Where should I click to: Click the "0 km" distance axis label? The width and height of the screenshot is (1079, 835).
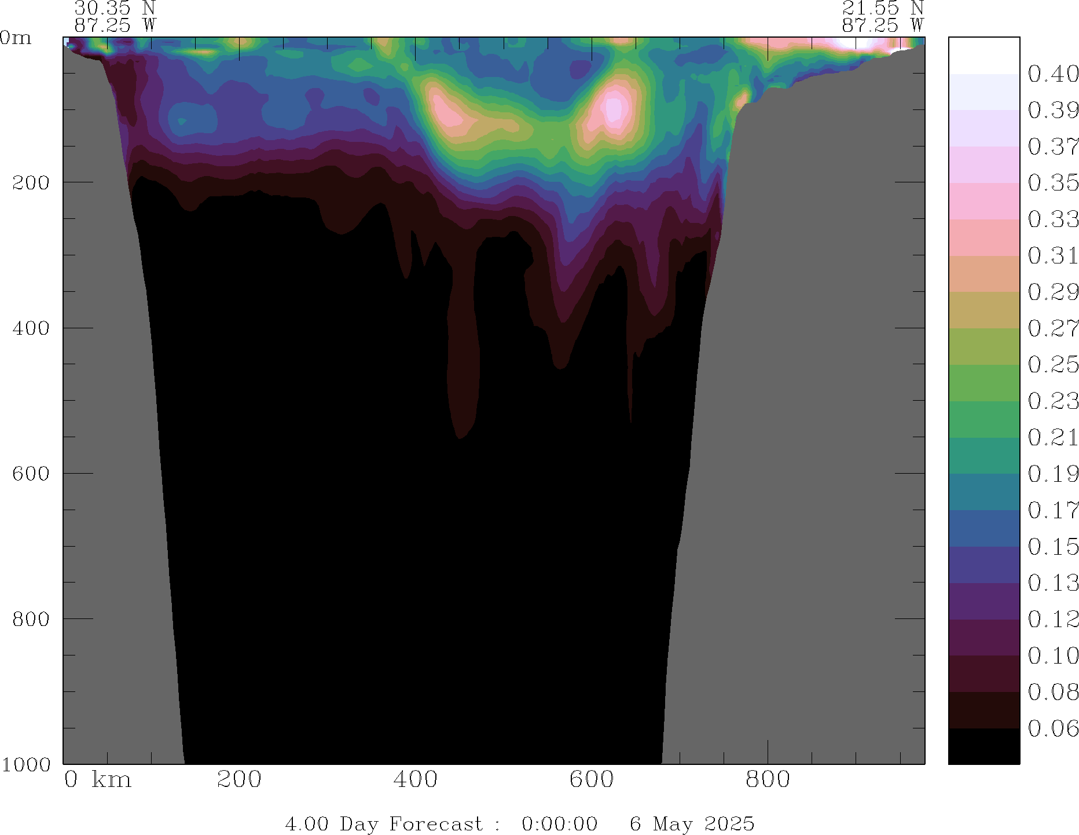98,779
